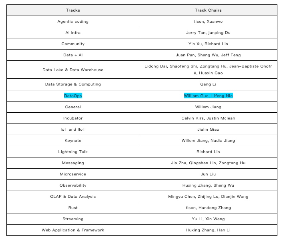Select the AI Infra track cell
This screenshot has width=281, height=239.
[x=73, y=32]
